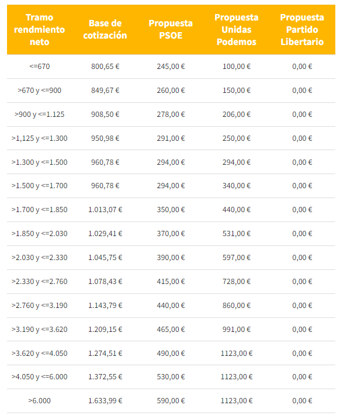Select the Unidas Podemos value '728,00 €'
Image resolution: width=340 pixels, height=419 pixels.
[237, 282]
